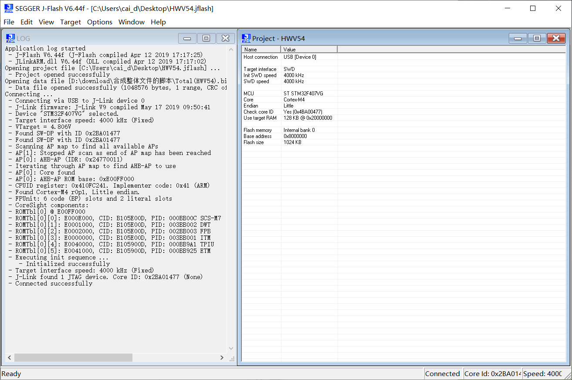
Task: Click the Internal bank 0 value
Action: pos(299,130)
